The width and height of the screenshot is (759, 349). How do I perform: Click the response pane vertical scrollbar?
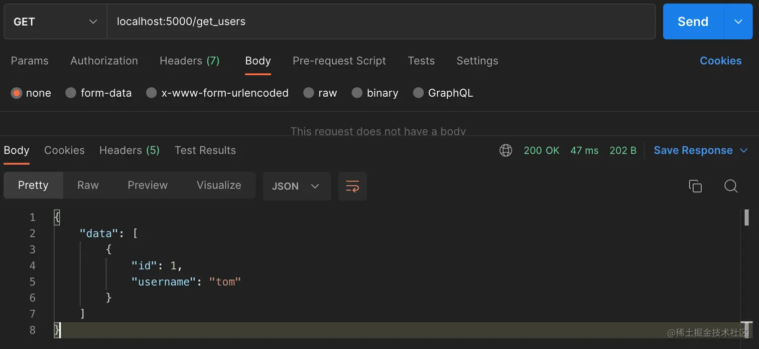[x=746, y=218]
